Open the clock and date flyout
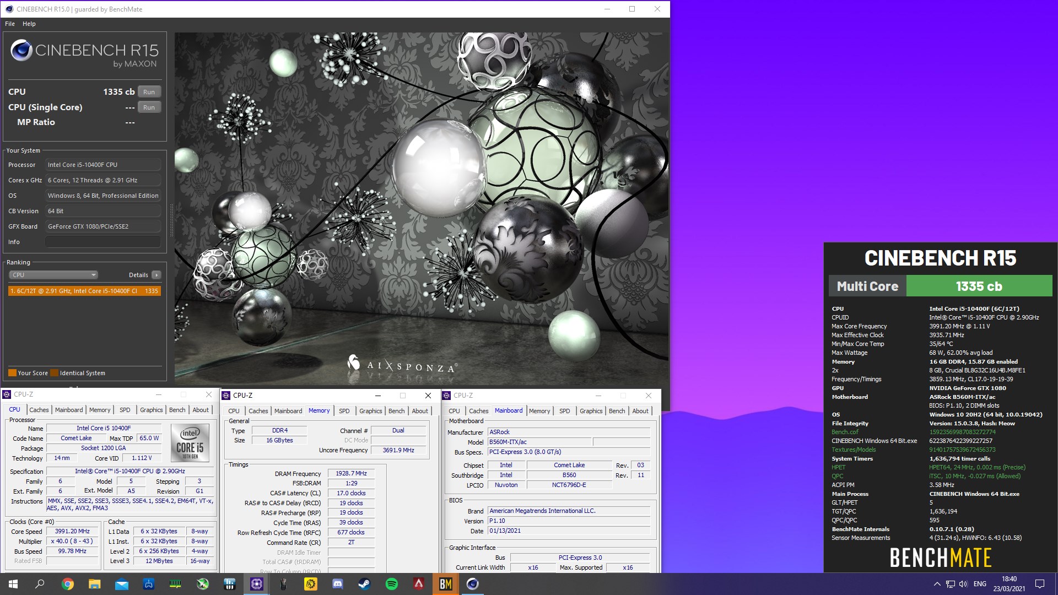Image resolution: width=1058 pixels, height=595 pixels. pyautogui.click(x=1010, y=584)
